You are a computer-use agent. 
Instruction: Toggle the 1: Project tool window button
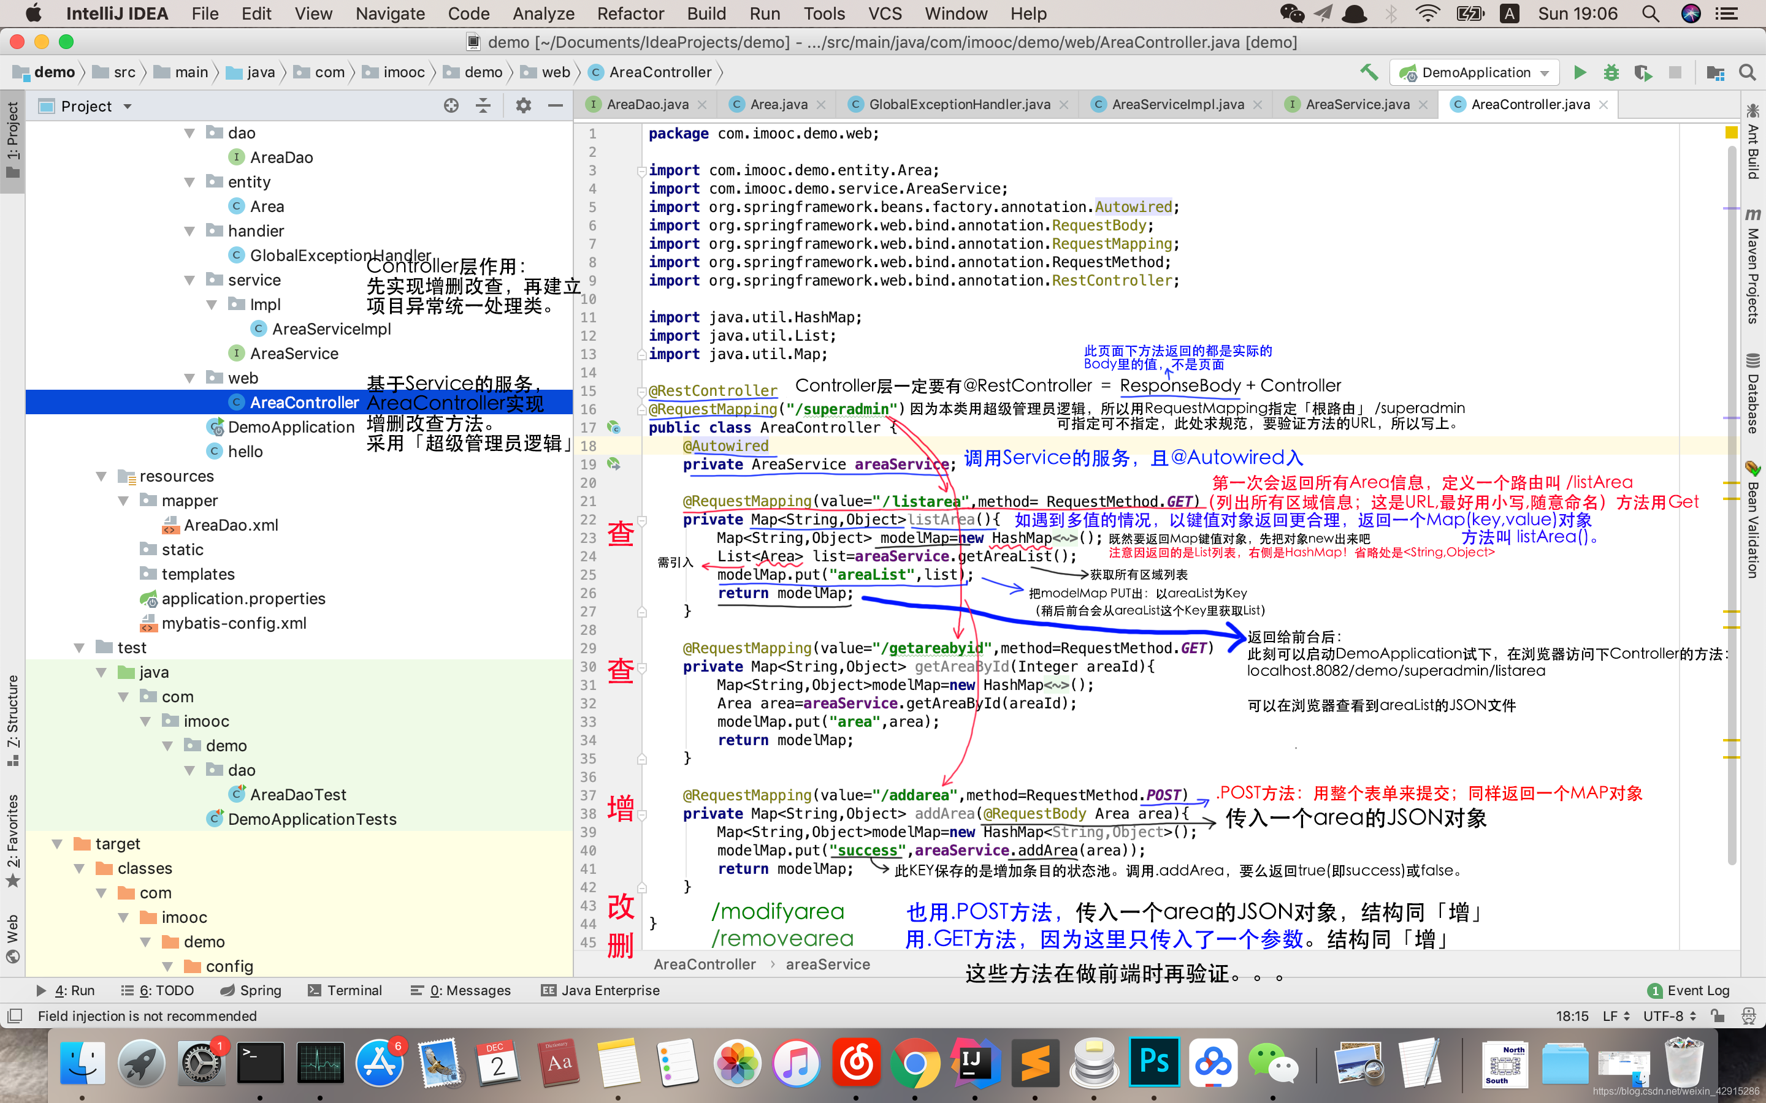12,142
